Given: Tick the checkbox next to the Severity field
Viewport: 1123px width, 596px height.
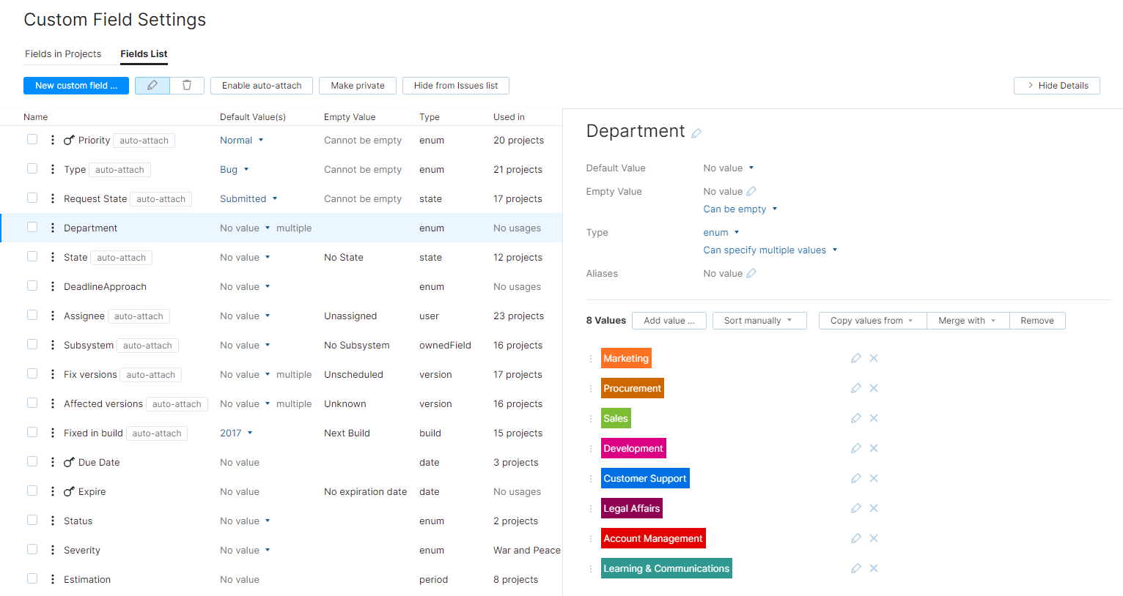Looking at the screenshot, I should (x=32, y=549).
